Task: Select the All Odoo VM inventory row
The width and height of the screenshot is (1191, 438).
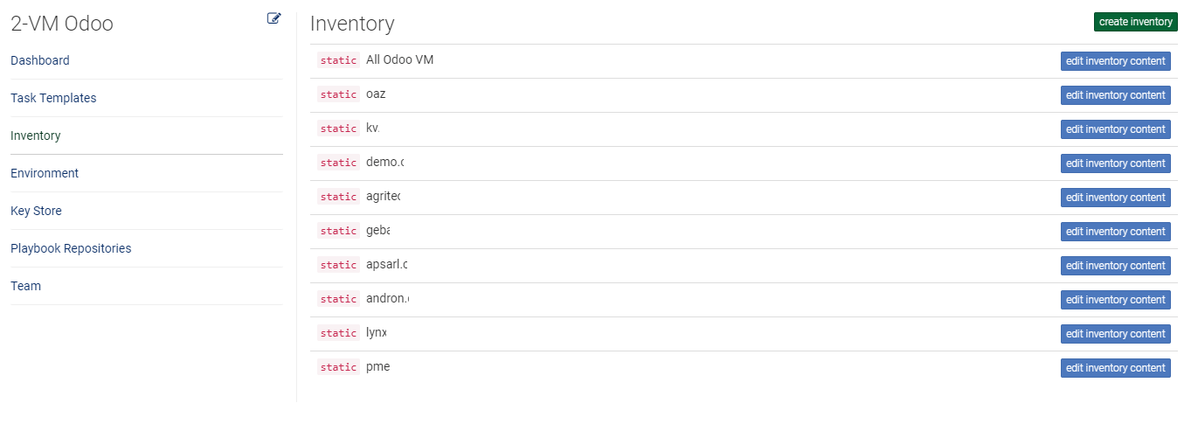Action: coord(744,61)
